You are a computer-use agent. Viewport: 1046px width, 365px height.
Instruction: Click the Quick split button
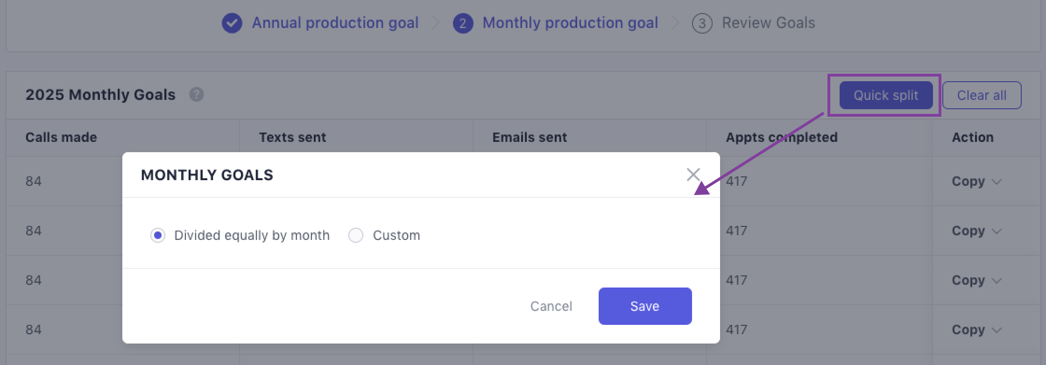click(x=886, y=95)
